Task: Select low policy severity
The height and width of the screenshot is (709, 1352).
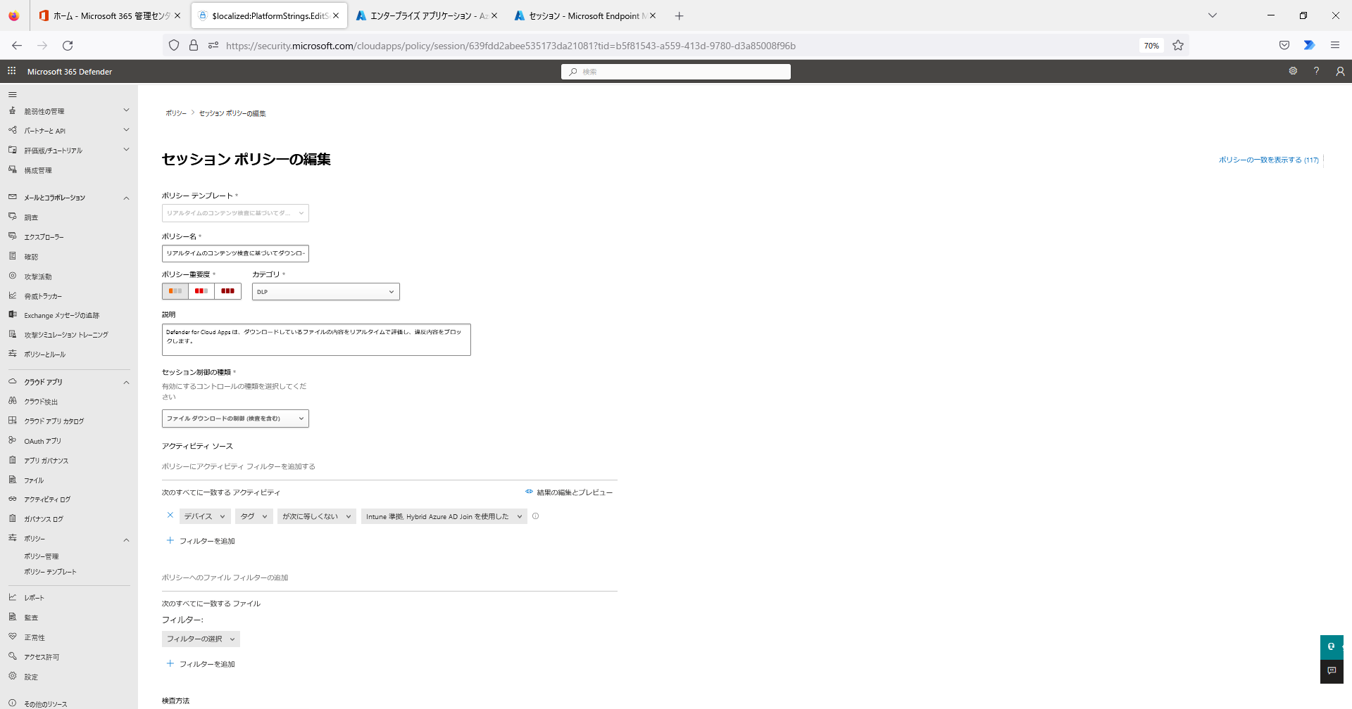Action: point(175,291)
